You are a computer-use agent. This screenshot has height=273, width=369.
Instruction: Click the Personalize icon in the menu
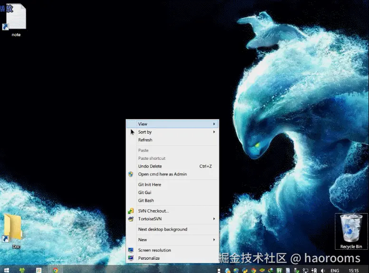(x=131, y=258)
